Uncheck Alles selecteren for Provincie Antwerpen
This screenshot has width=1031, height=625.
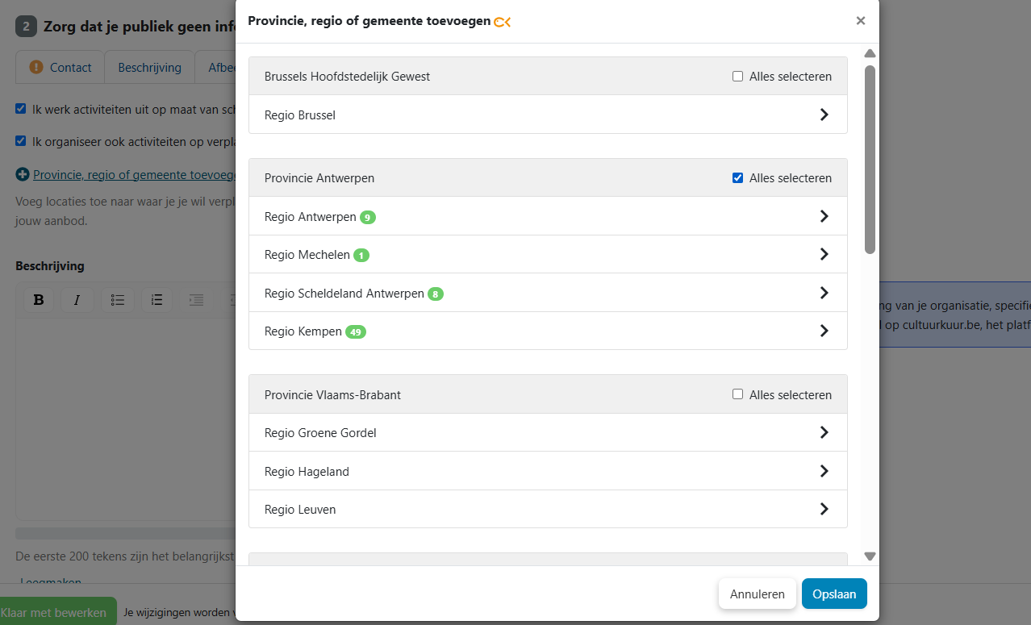point(737,178)
